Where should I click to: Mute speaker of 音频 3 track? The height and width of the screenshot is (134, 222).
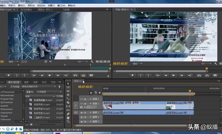pos(82,122)
